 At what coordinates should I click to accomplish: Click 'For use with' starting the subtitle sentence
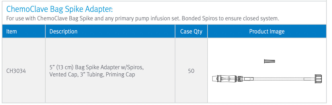(21, 19)
